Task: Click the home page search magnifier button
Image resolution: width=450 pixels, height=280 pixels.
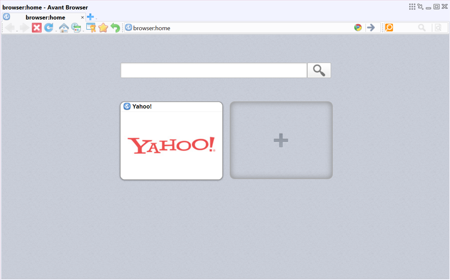Action: [x=319, y=70]
